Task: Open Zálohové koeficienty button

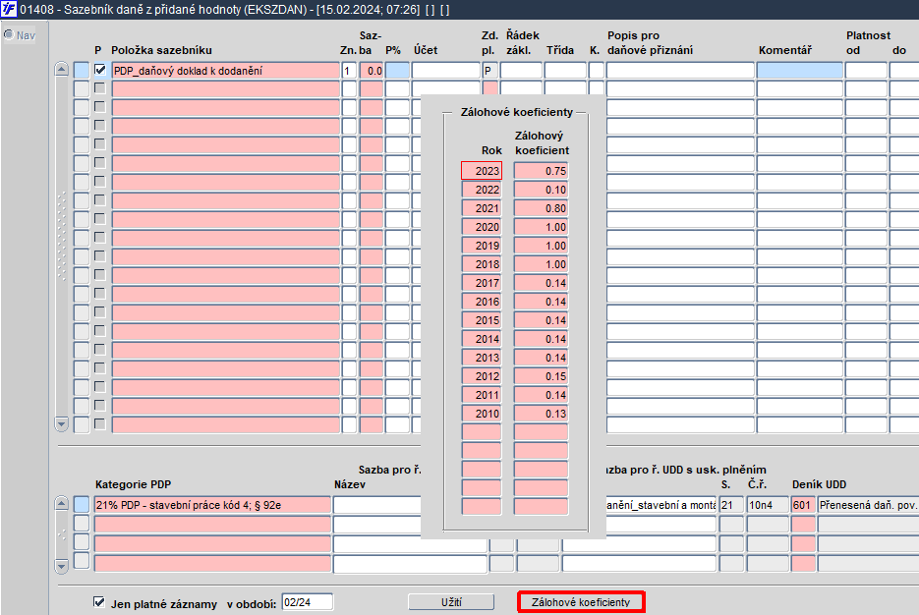Action: pyautogui.click(x=580, y=601)
